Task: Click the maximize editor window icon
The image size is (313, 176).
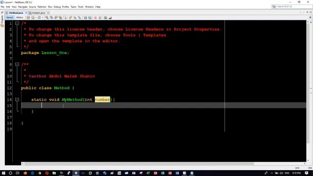Action: coord(311,12)
